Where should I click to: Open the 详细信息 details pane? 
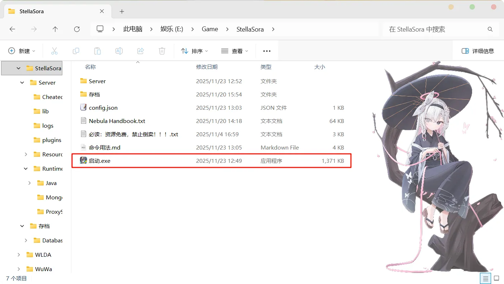click(478, 51)
